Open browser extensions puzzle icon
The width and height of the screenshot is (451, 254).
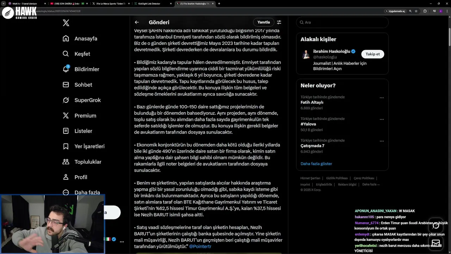(x=425, y=11)
